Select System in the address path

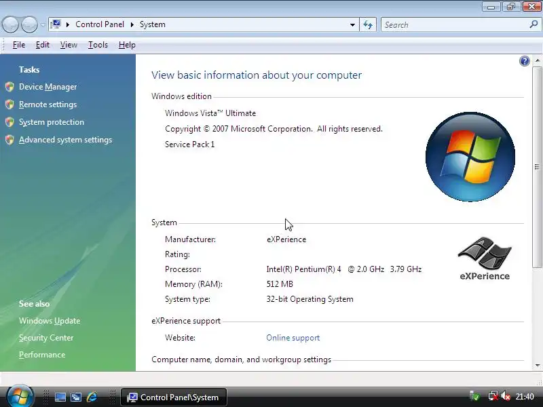152,24
